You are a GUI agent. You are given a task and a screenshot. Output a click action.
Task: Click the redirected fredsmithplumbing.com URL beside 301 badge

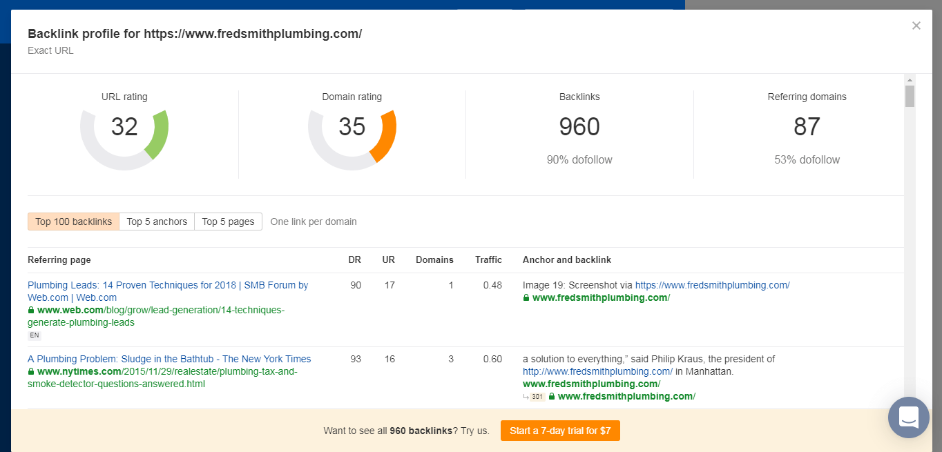[626, 396]
